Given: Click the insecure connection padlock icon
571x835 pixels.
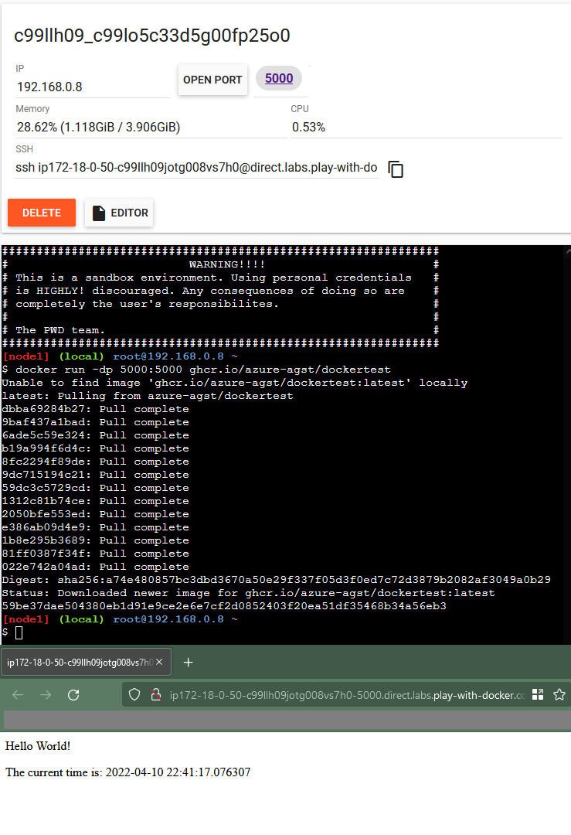Looking at the screenshot, I should point(156,695).
